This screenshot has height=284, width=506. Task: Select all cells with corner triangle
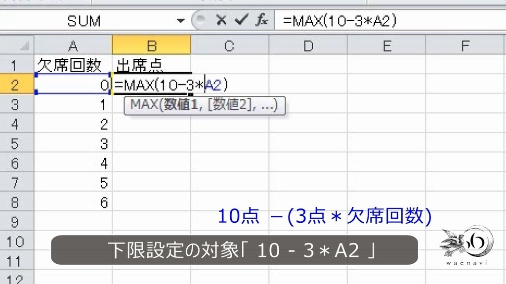coord(25,46)
